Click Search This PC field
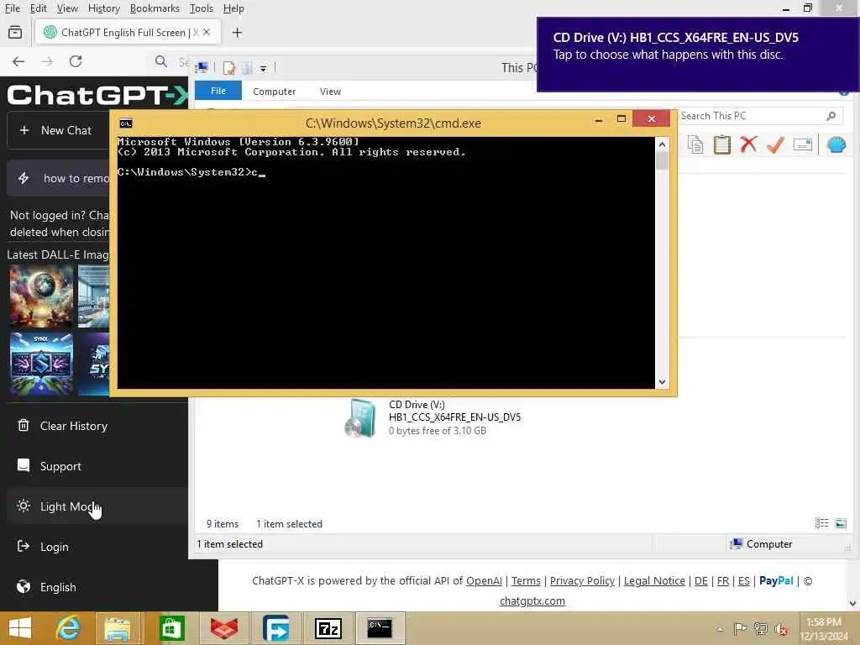The height and width of the screenshot is (645, 860). pyautogui.click(x=751, y=116)
